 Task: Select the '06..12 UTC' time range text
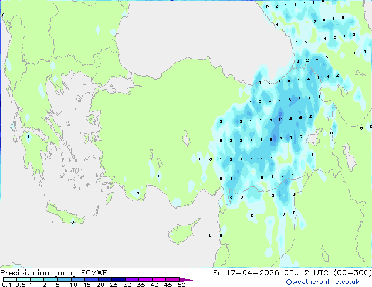[306, 273]
